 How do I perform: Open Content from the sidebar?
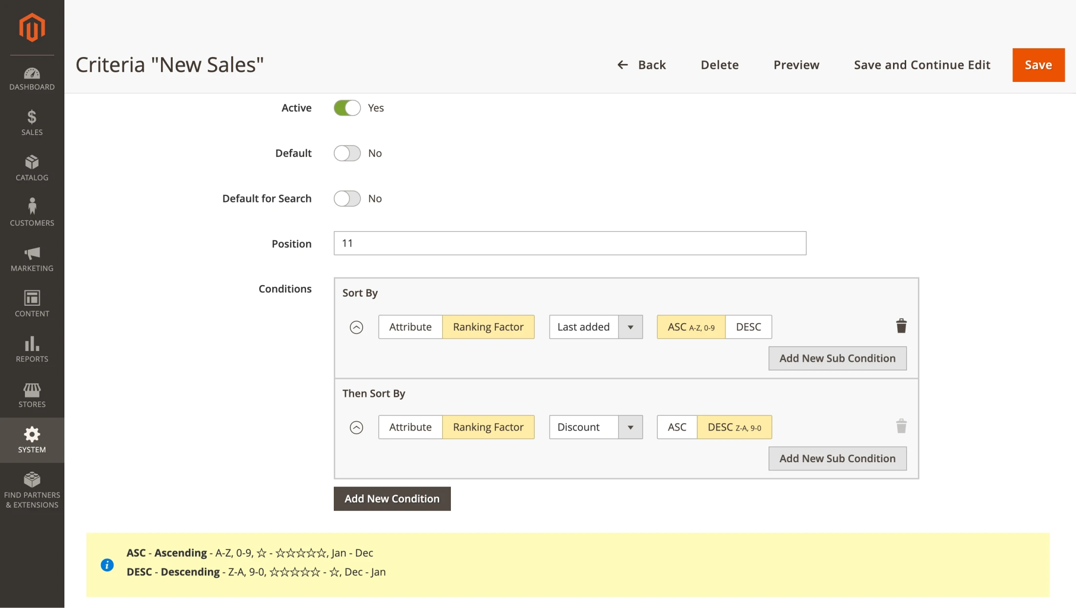click(32, 302)
